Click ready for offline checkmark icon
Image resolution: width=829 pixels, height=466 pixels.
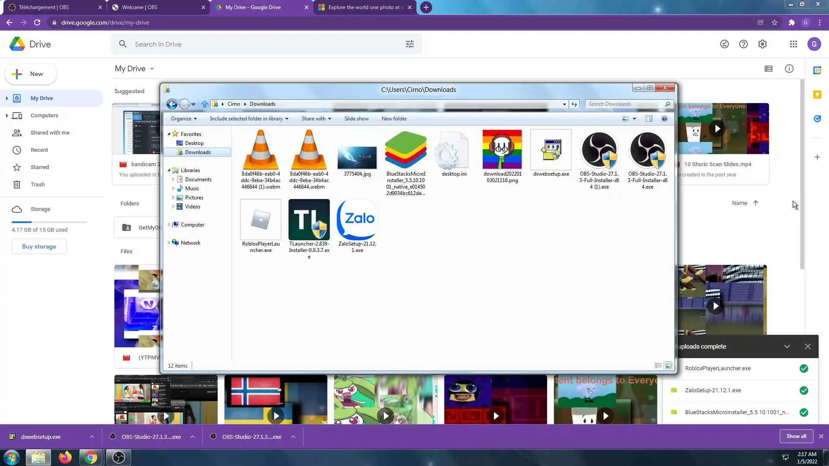[x=724, y=44]
